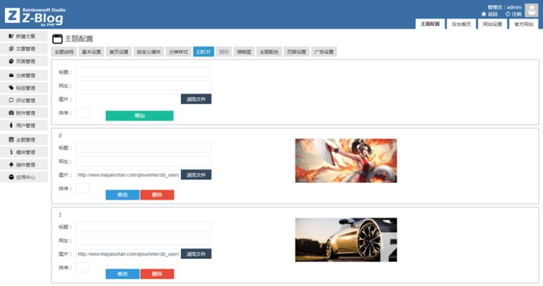This screenshot has height=286, width=543.
Task: Click the 返回 home link
Action: point(489,14)
